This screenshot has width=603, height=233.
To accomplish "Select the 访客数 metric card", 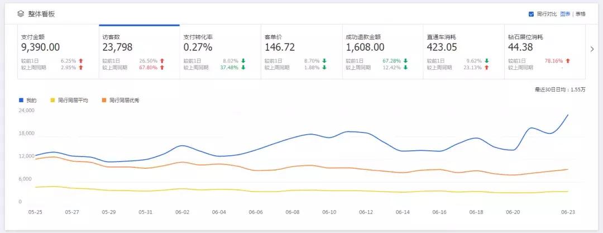I will (x=139, y=52).
